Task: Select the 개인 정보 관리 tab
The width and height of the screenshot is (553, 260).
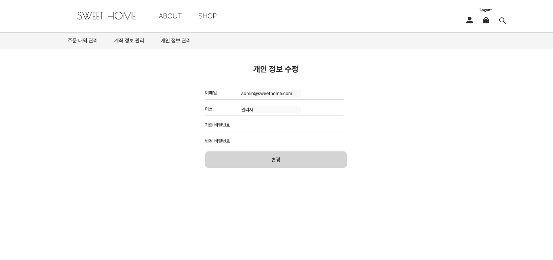Action: point(176,40)
